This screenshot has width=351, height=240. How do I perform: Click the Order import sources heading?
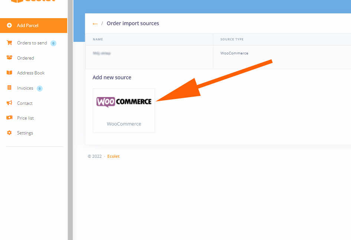tap(133, 23)
